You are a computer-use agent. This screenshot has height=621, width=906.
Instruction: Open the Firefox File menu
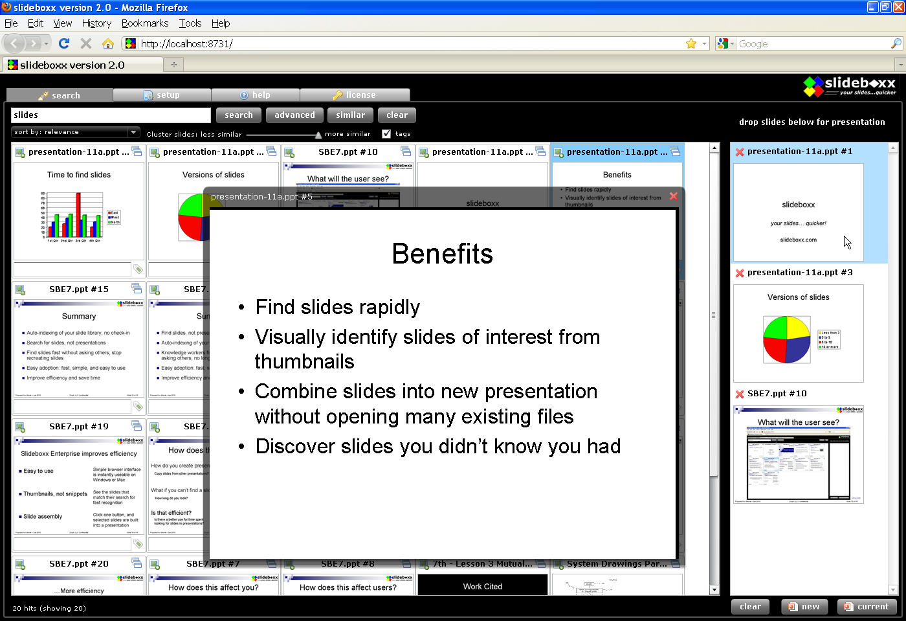[11, 23]
